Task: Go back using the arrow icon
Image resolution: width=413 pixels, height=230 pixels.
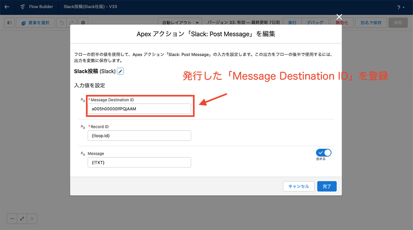Action: pyautogui.click(x=7, y=7)
